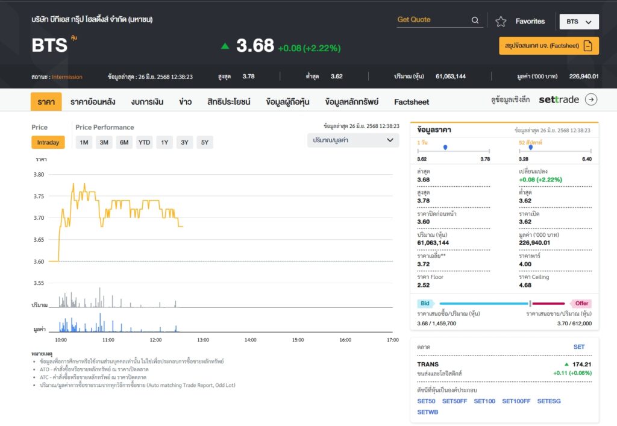Open the SETESG index link

(548, 401)
